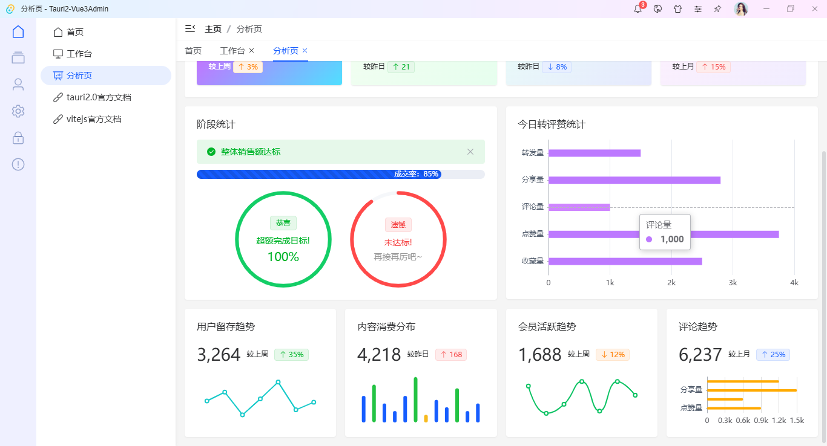Open vitejs官方文档 link
The width and height of the screenshot is (827, 446).
point(106,119)
